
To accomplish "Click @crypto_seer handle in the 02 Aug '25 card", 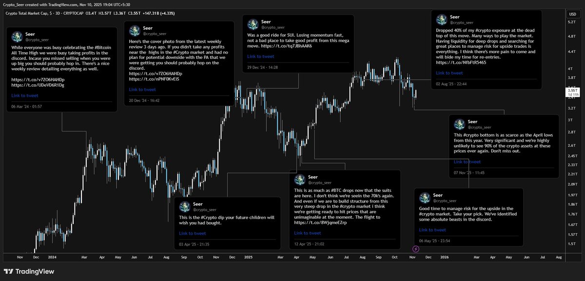I will click(462, 22).
